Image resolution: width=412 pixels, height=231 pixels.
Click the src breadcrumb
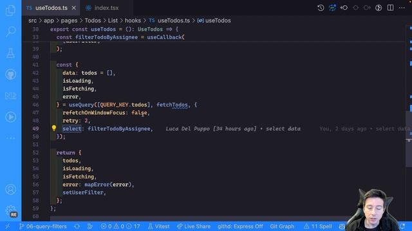coord(33,21)
